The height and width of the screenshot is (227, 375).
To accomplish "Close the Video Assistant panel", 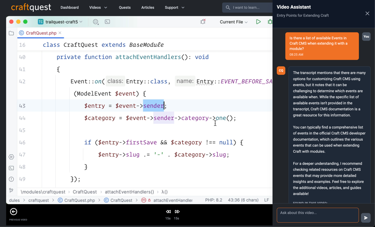I will [367, 13].
